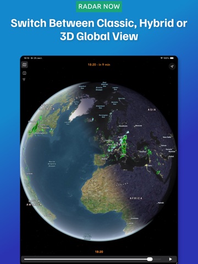Tap the battery indicator icon
The width and height of the screenshot is (198, 264).
click(172, 58)
